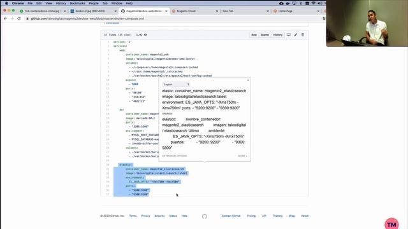408x229 pixels.
Task: View the Raw file contents
Action: pyautogui.click(x=254, y=35)
